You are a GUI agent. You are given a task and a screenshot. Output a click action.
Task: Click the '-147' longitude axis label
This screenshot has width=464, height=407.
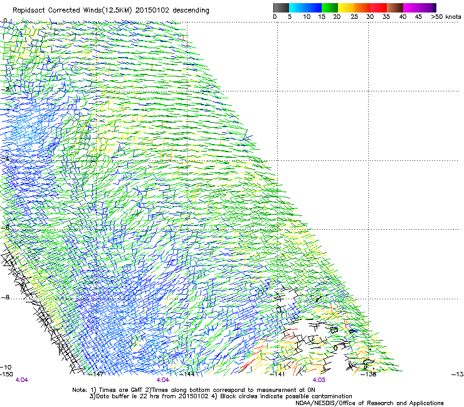point(96,374)
